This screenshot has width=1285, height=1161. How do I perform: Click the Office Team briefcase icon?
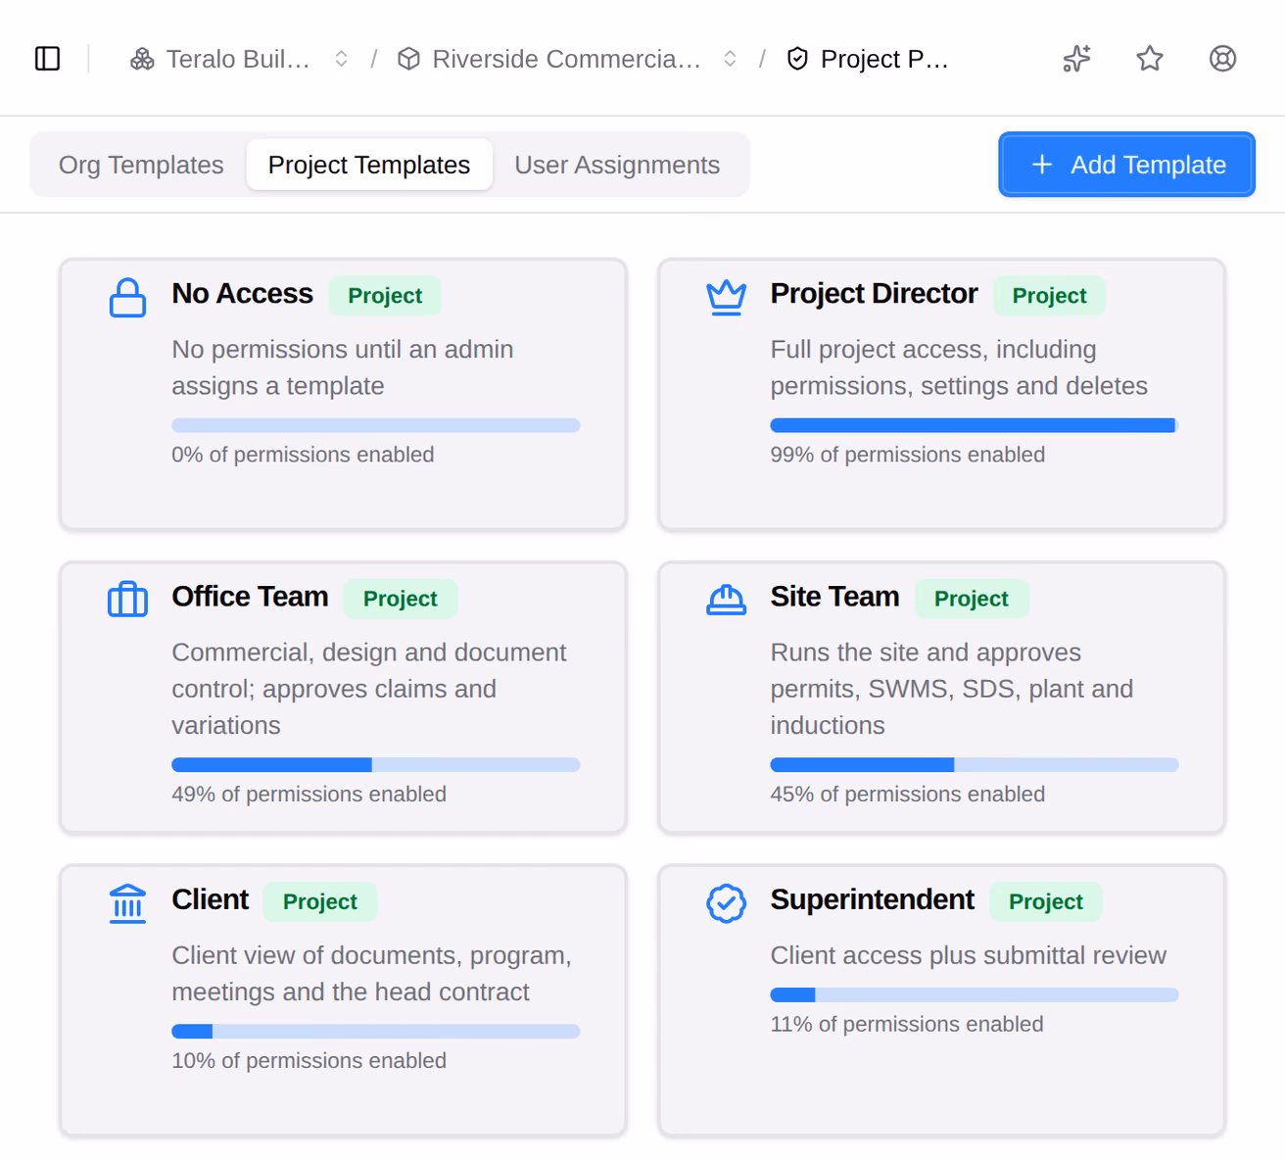point(127,599)
